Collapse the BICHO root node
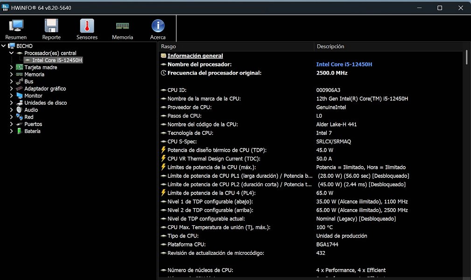This screenshot has width=471, height=280. point(4,46)
